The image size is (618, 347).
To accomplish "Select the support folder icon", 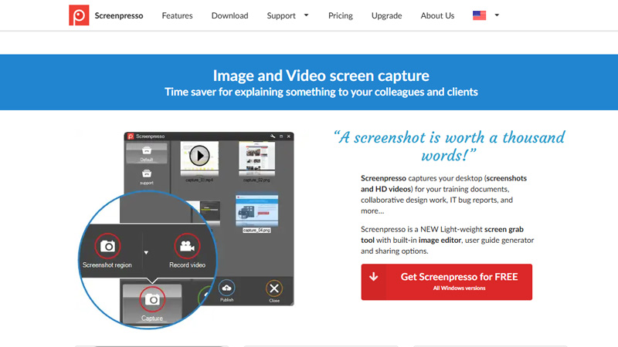I will coord(147,174).
